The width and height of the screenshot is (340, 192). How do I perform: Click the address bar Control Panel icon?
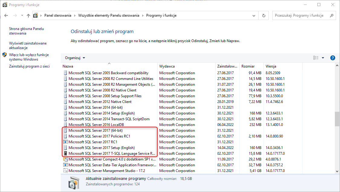tap(36, 15)
